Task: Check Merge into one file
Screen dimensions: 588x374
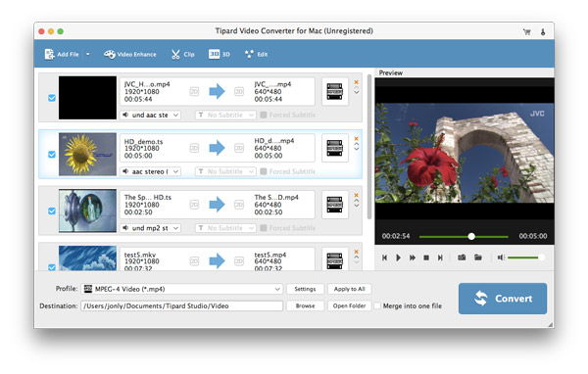Action: tap(377, 305)
